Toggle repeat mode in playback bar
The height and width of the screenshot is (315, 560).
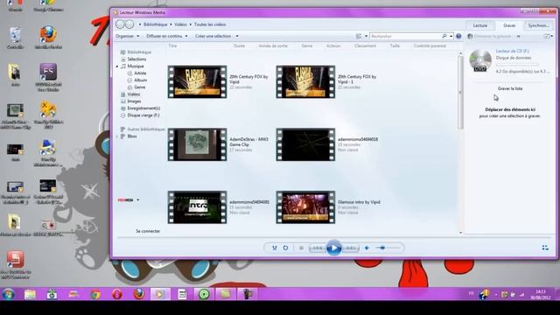[285, 248]
